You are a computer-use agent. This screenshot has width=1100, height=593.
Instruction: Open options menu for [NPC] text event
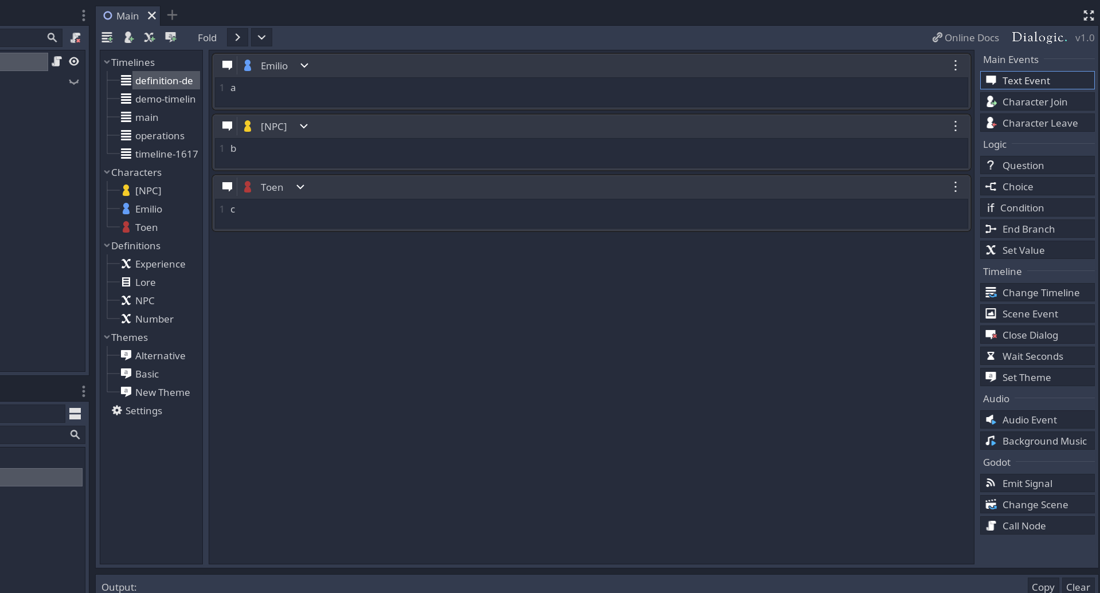[956, 127]
